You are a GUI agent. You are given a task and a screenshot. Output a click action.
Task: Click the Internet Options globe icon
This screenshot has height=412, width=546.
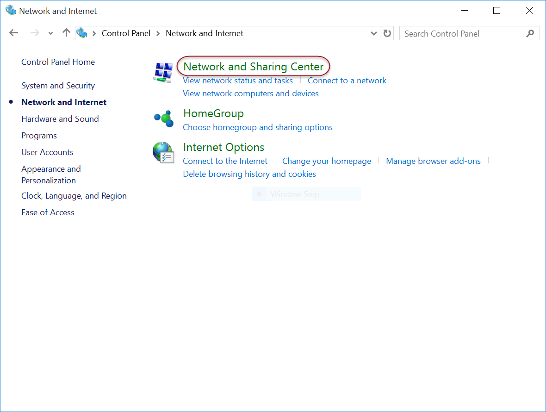pos(163,152)
